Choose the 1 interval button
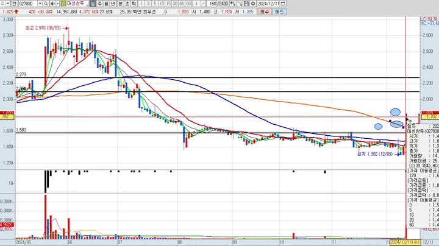 coord(141,4)
